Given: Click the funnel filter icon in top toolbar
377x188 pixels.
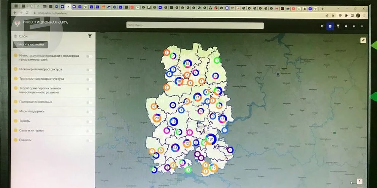Looking at the screenshot, I should point(338,26).
